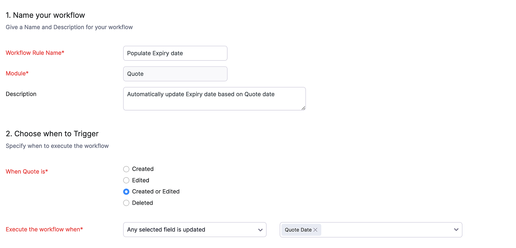Remove the Quote Date tag
Screen dimensions: 516x248
(x=315, y=230)
